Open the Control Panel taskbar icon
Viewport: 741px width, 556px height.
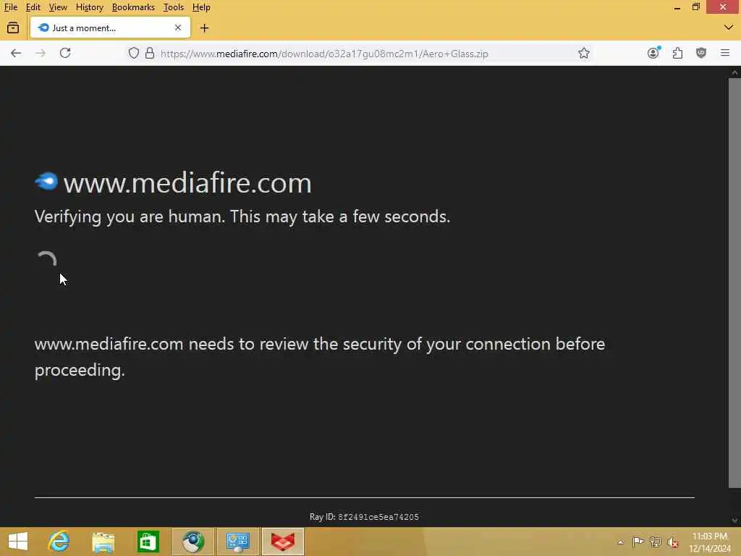click(x=237, y=542)
